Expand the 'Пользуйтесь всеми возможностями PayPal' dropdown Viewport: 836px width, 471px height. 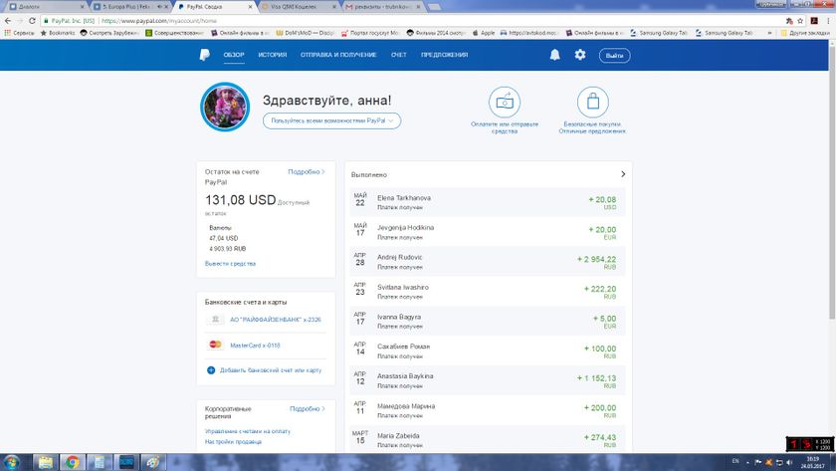coord(332,120)
